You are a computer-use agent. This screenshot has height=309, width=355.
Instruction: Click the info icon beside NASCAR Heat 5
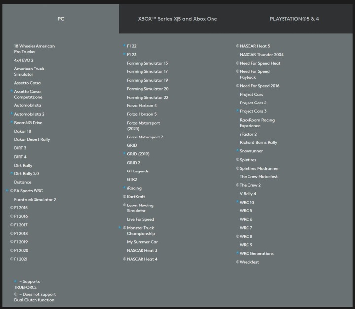pos(238,46)
